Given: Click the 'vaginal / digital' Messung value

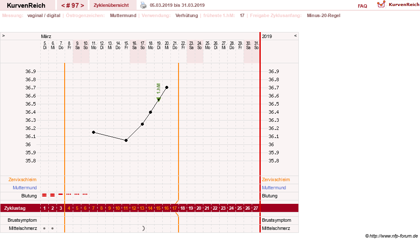Looking at the screenshot, I should pyautogui.click(x=44, y=15).
